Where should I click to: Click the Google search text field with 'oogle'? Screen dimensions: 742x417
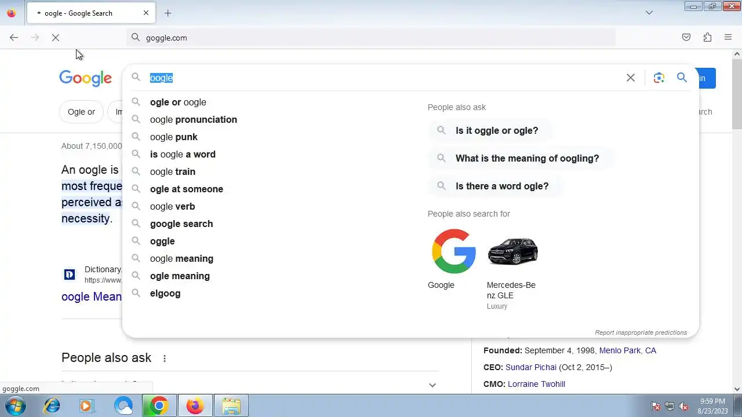click(x=383, y=78)
